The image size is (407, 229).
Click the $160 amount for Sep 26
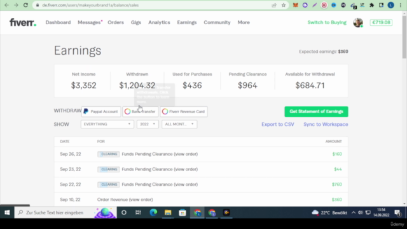tap(337, 154)
